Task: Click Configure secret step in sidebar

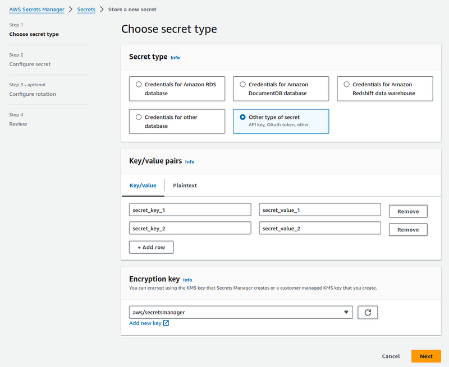Action: click(30, 64)
